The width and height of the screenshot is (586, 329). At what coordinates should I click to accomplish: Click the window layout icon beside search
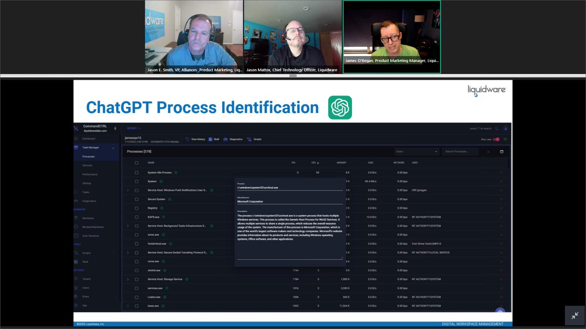tap(502, 152)
